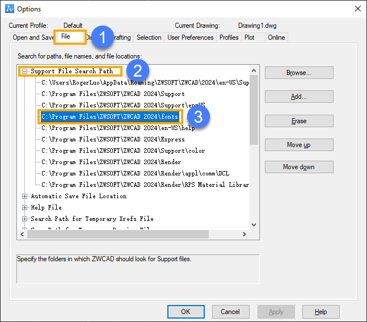This screenshot has width=367, height=322.
Task: Select the ZWCAD 2024\Render path
Action: tap(111, 162)
